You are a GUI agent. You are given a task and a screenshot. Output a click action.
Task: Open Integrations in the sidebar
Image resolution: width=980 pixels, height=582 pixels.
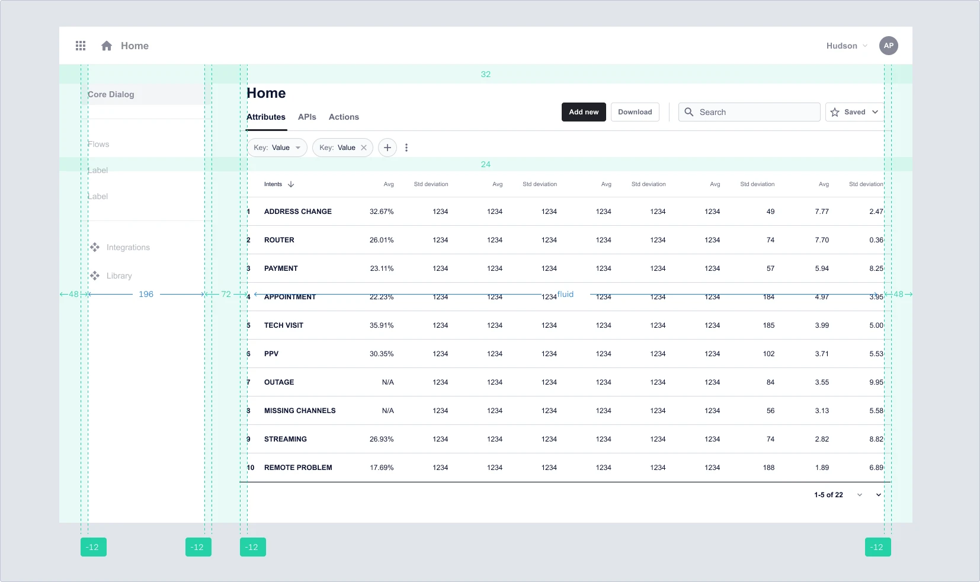pos(128,247)
